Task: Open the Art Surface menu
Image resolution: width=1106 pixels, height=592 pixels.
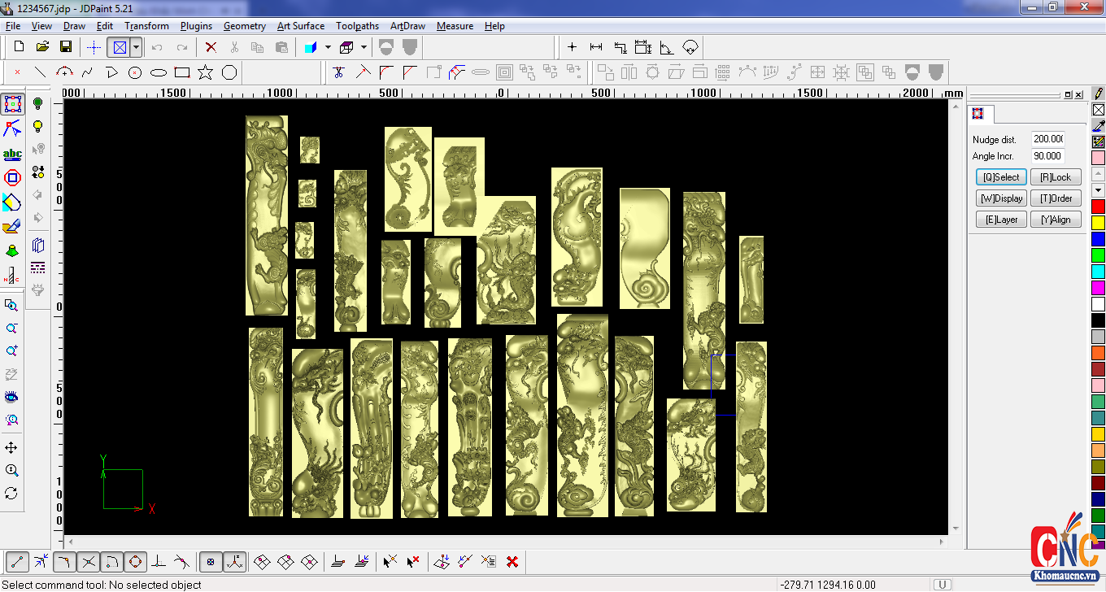Action: coord(300,26)
